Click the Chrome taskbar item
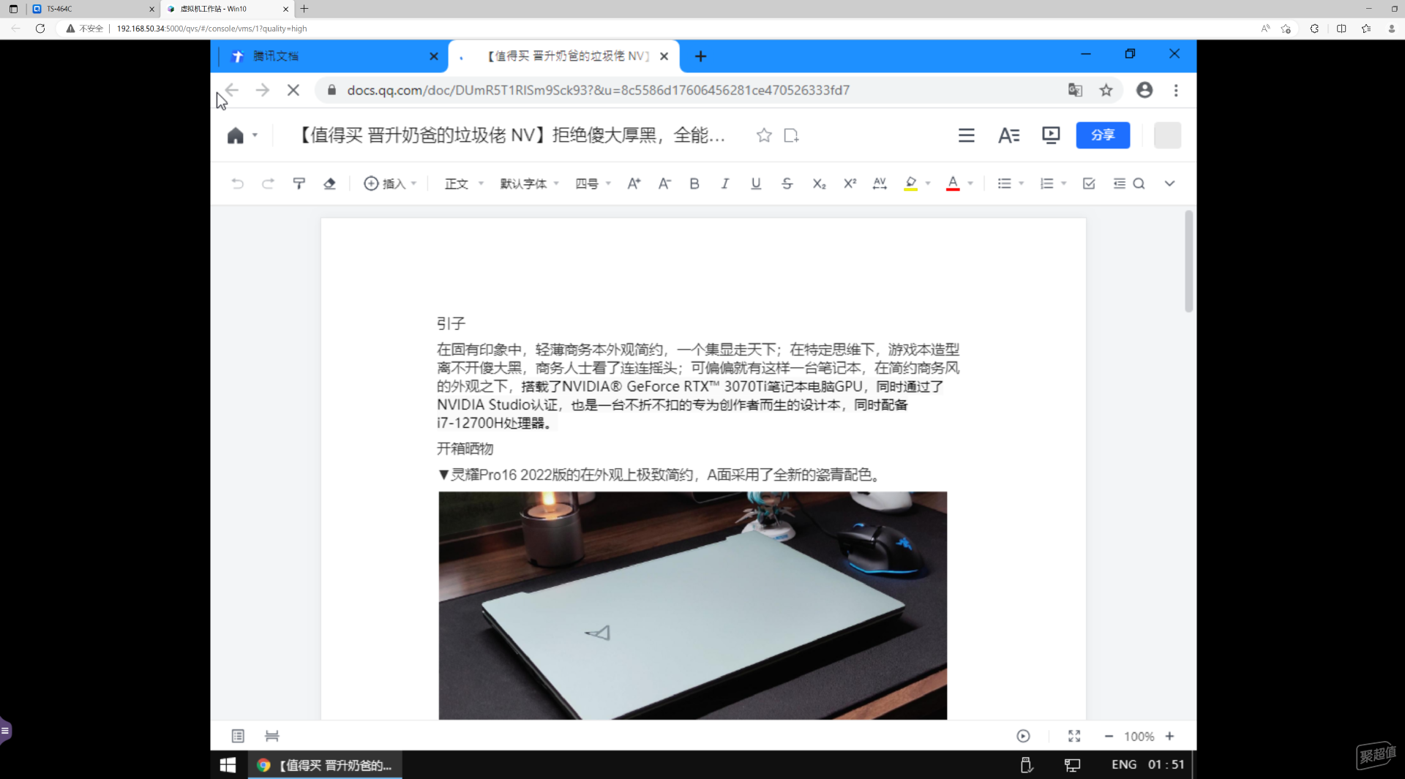The image size is (1405, 779). click(325, 765)
